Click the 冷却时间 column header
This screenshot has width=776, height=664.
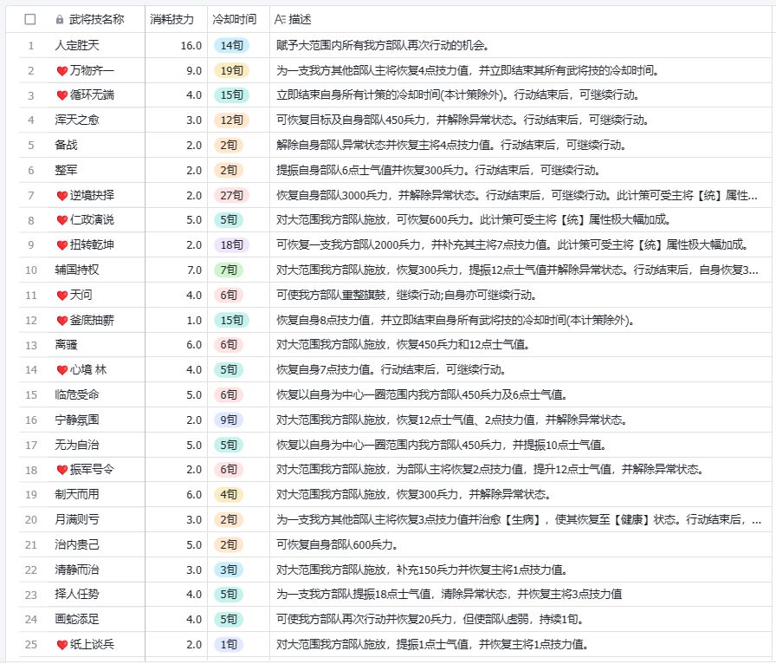[x=234, y=19]
